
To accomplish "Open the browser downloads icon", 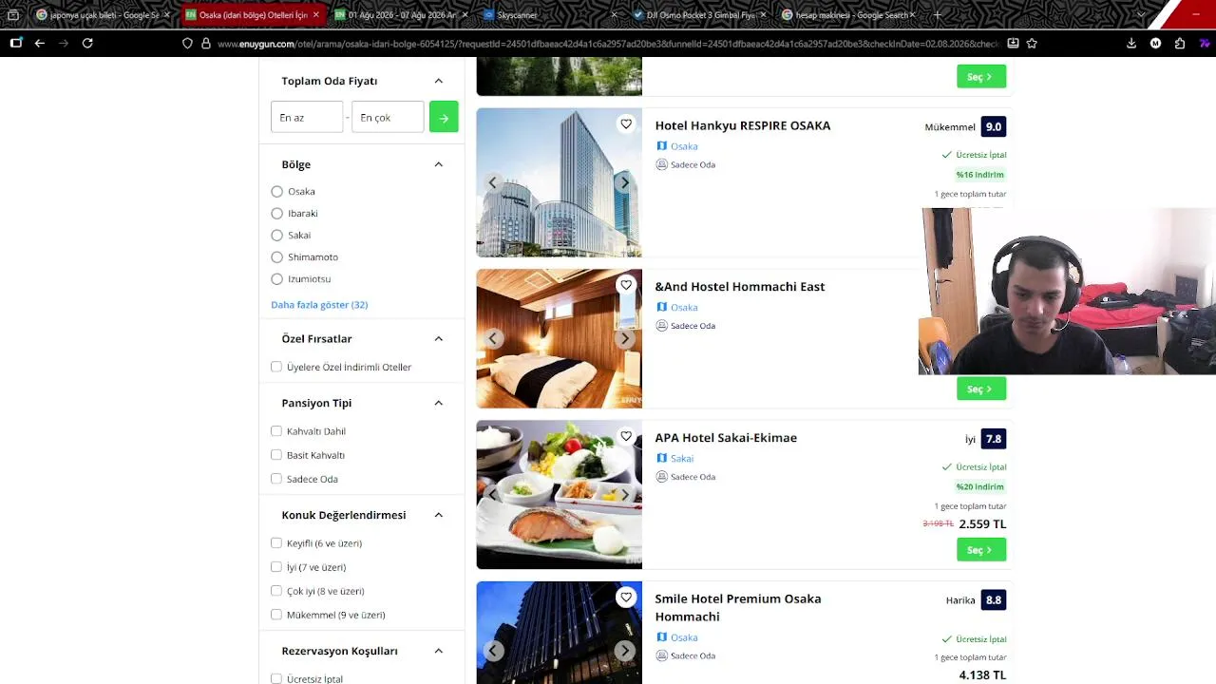I will [1130, 43].
